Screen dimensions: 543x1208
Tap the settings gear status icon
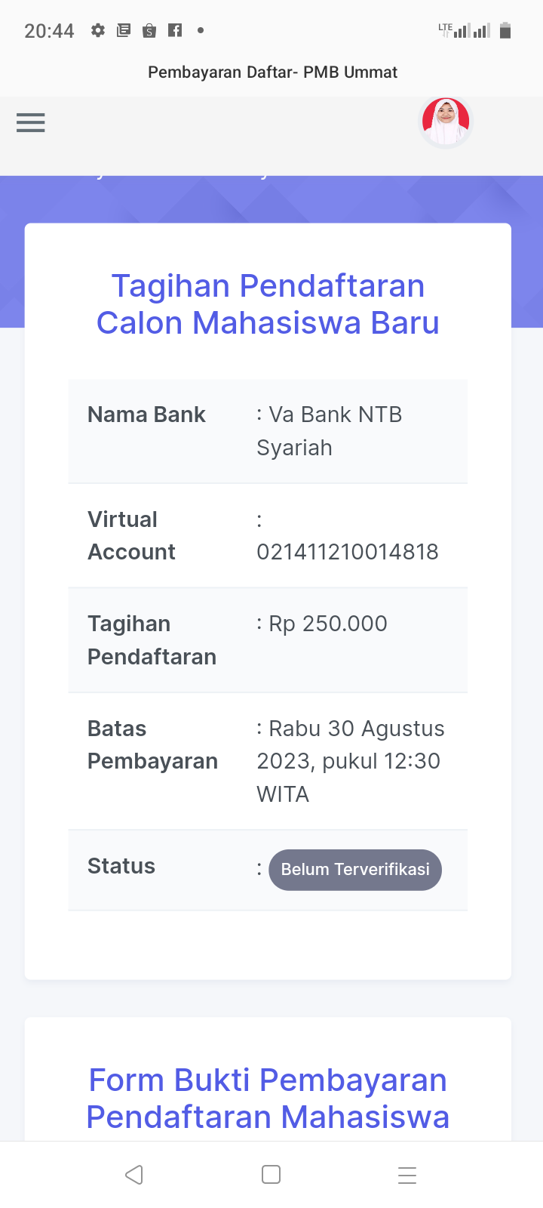[98, 30]
